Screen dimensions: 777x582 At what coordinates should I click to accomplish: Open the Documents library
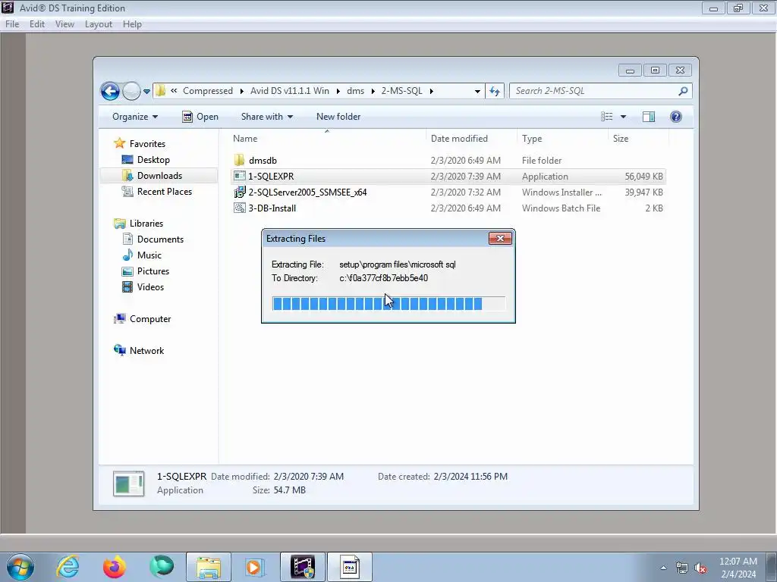tap(160, 239)
